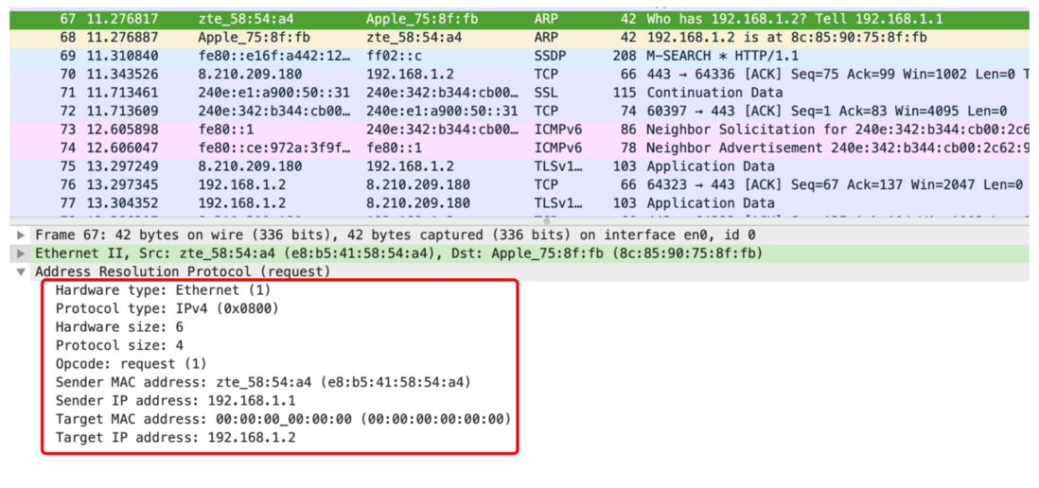1039x488 pixels.
Task: Click the Protocol type: IPv4 field
Action: click(167, 308)
